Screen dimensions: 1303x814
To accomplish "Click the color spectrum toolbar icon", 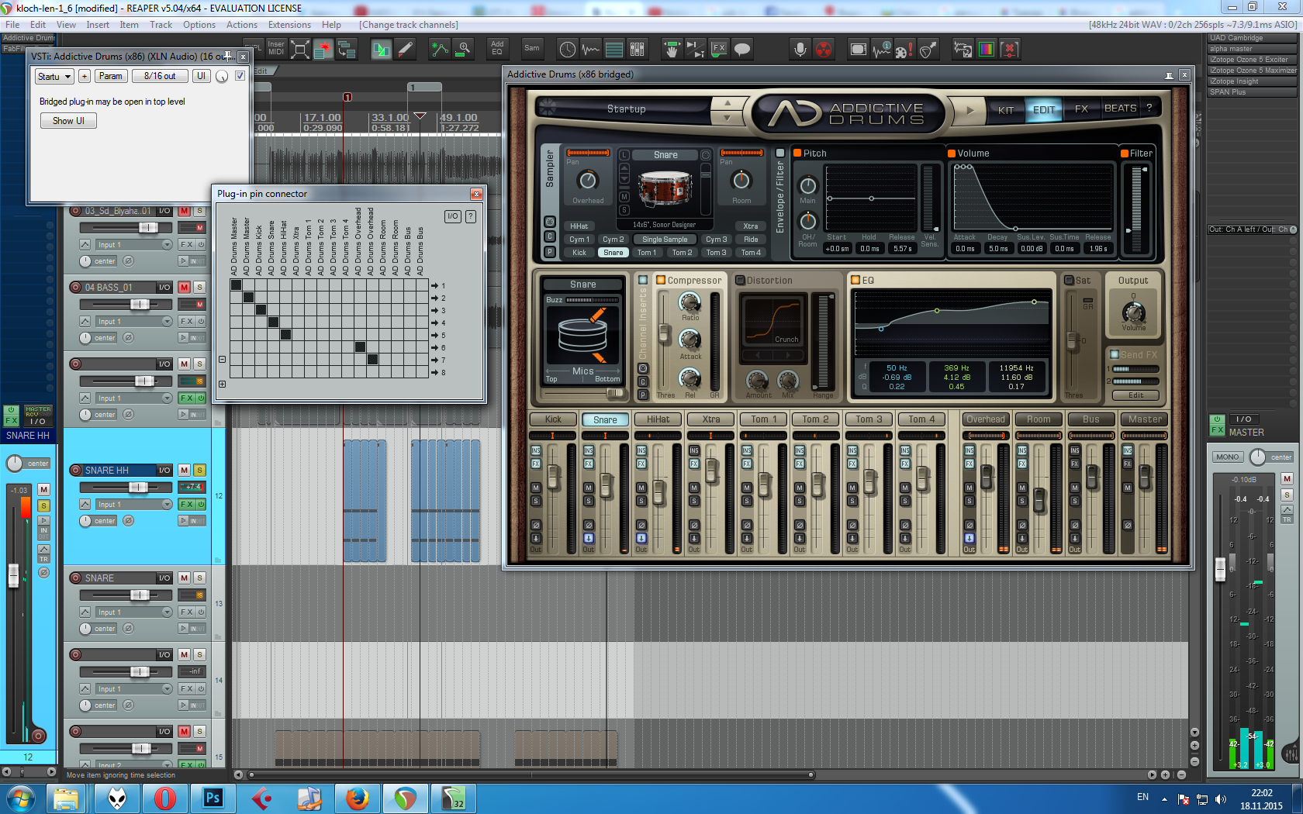I will [x=986, y=50].
